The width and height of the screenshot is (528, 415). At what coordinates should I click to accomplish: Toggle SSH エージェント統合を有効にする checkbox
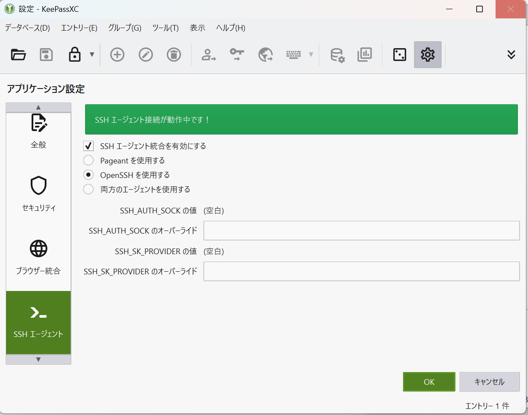[x=89, y=146]
